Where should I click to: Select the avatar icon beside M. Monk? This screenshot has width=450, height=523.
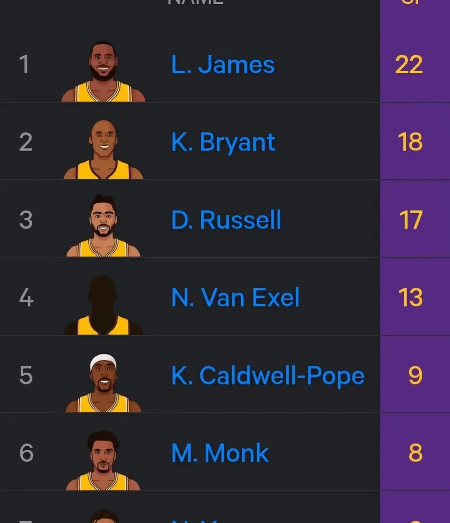pos(103,460)
